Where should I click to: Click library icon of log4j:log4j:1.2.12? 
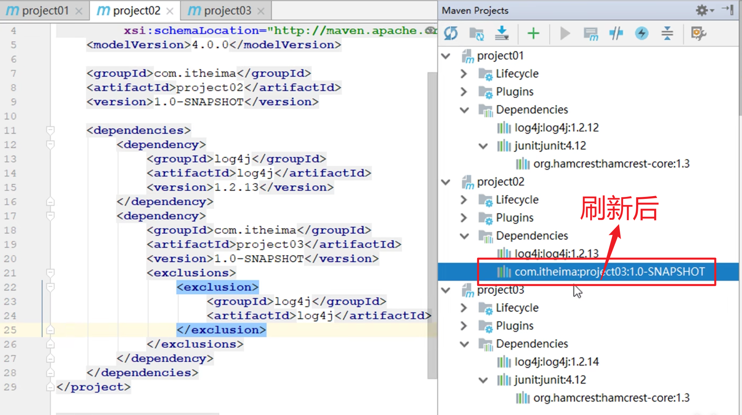pyautogui.click(x=504, y=128)
